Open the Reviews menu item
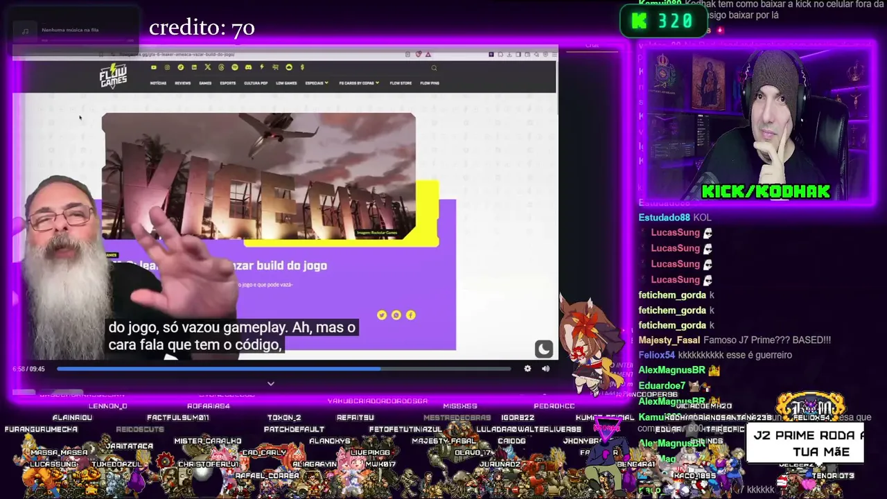 coord(182,83)
